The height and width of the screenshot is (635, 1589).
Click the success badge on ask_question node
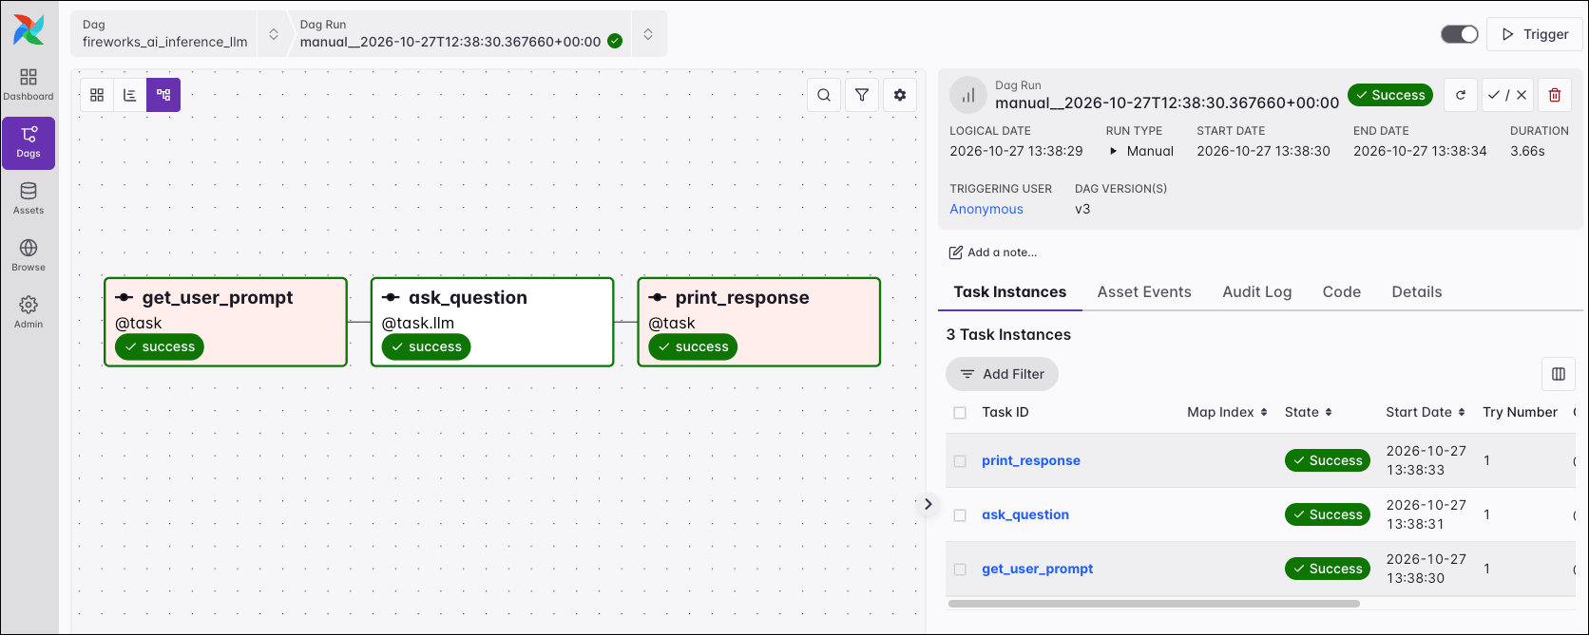tap(426, 346)
